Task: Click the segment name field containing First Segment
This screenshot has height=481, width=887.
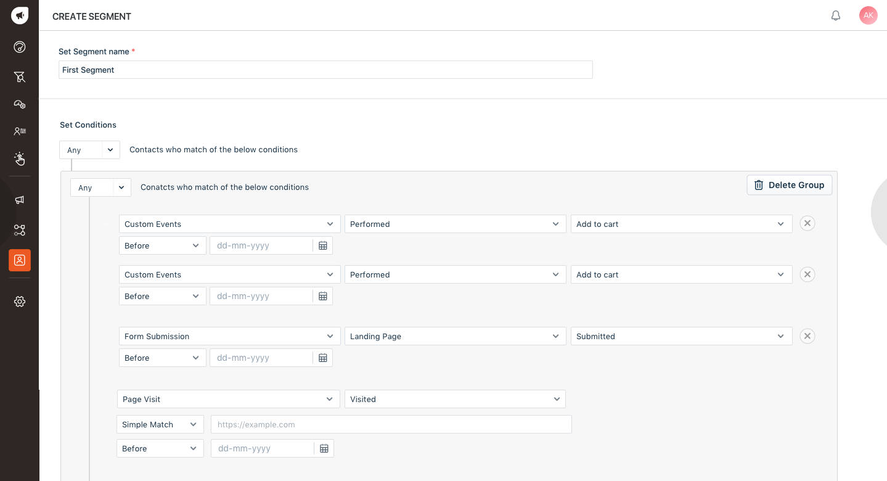Action: pos(325,70)
